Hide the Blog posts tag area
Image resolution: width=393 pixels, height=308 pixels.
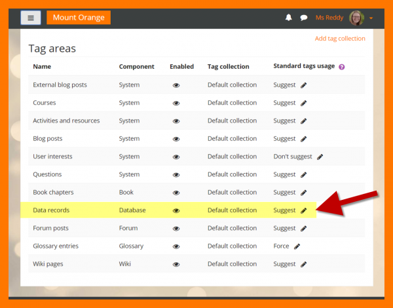pos(176,139)
